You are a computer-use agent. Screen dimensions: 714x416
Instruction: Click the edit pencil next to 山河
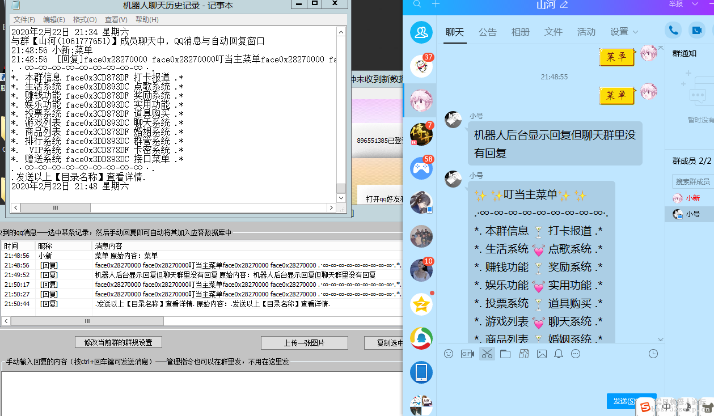point(564,5)
